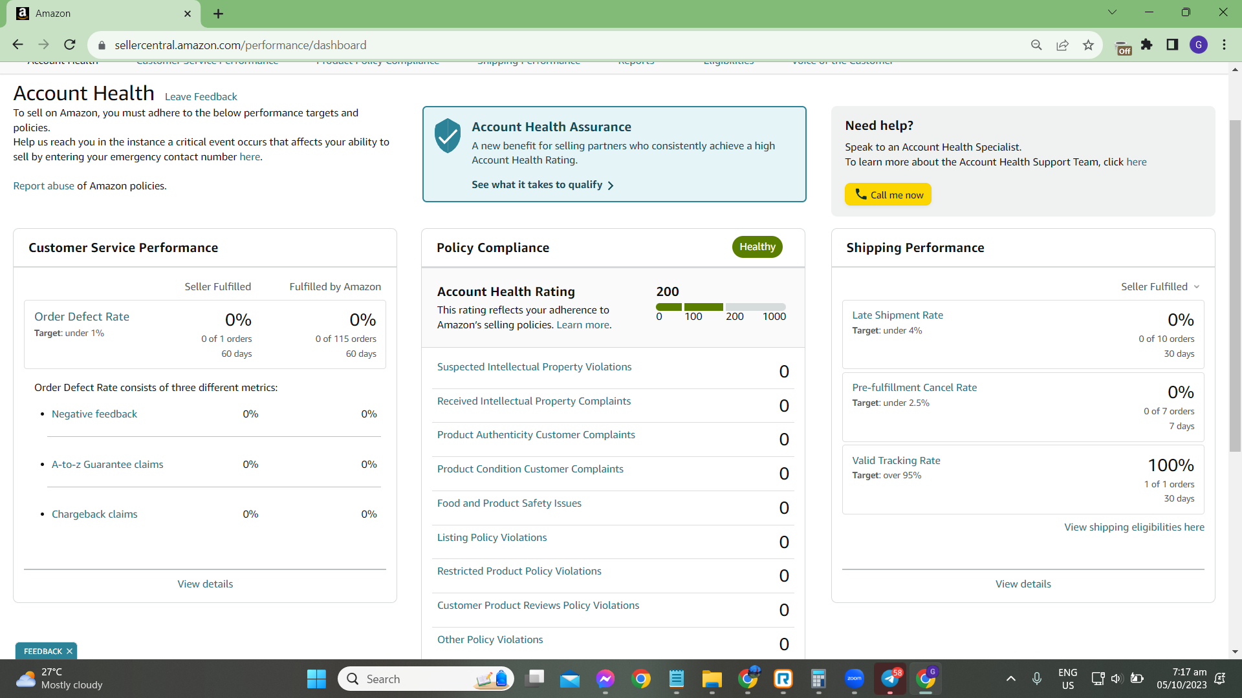Expand the Seller Fulfilled shipping dropdown
This screenshot has height=698, width=1242.
pyautogui.click(x=1160, y=286)
